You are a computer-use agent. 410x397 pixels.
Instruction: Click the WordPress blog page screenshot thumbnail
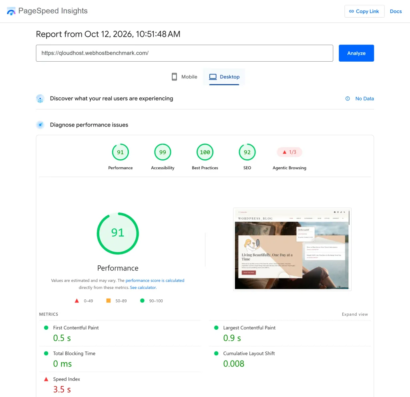tap(292, 249)
